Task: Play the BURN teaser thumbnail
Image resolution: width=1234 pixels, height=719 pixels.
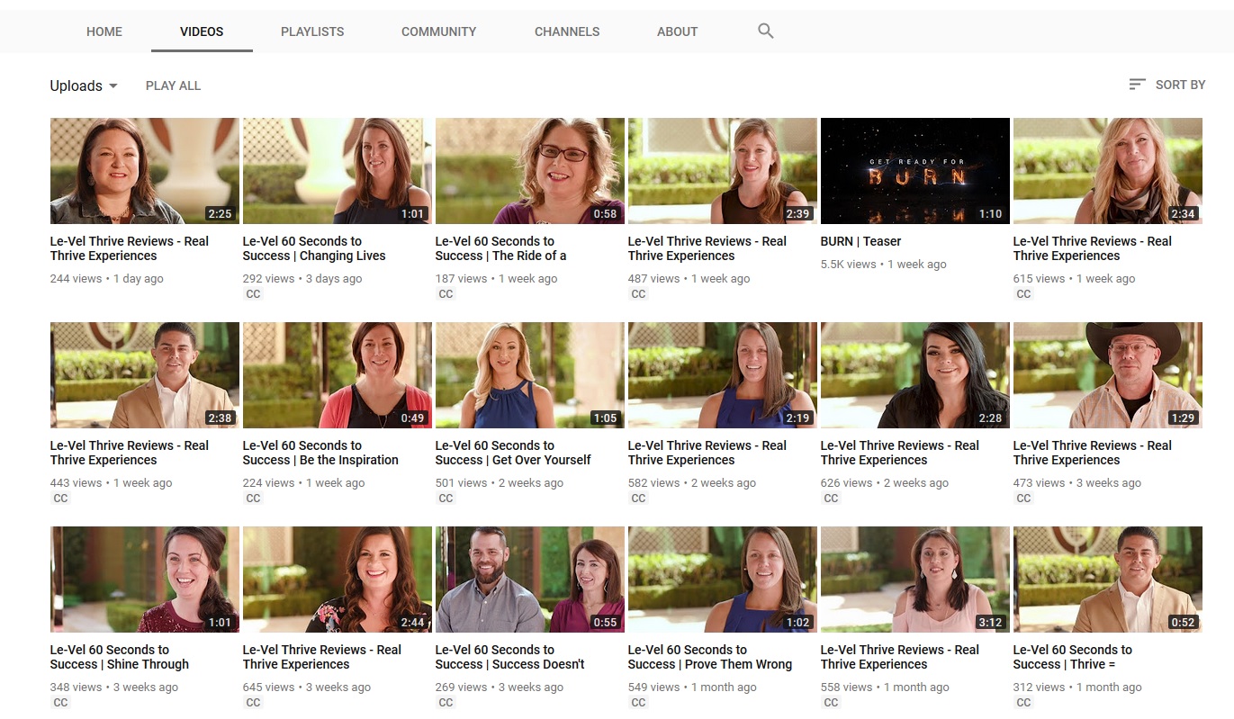Action: [914, 170]
